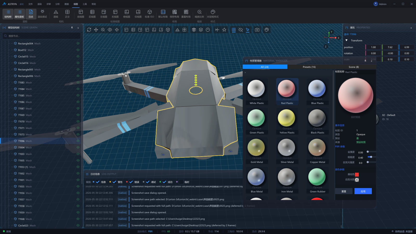The image size is (416, 234).
Task: Select the viewport pan move tool
Action: (x=96, y=30)
